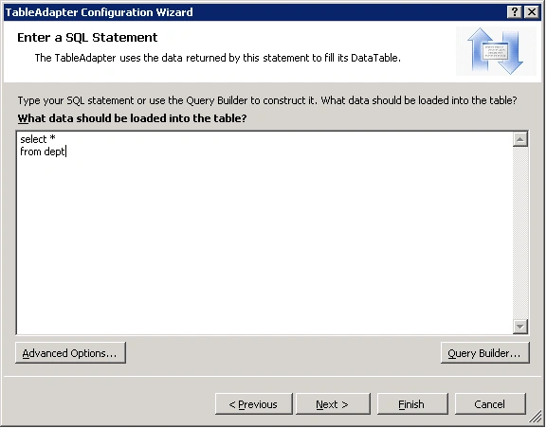The width and height of the screenshot is (547, 428).
Task: Click the scrollbar track of SQL box
Action: tap(520, 233)
